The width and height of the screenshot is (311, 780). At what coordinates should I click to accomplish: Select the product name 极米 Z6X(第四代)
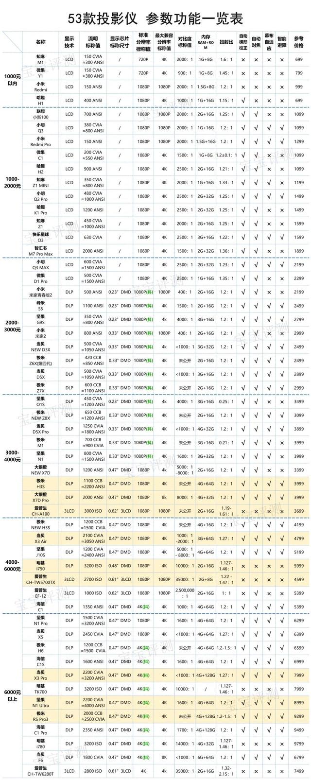[41, 360]
